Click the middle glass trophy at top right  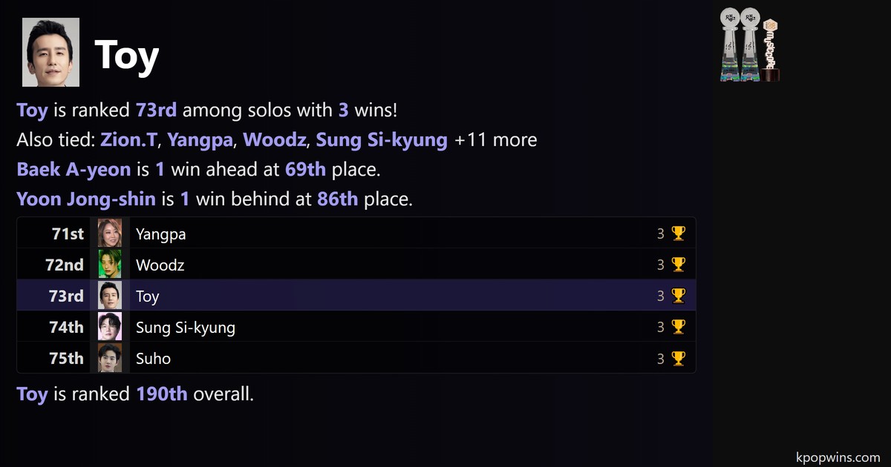[749, 46]
